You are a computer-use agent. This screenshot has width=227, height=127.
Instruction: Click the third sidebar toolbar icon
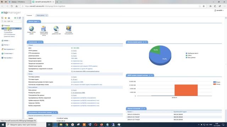click(x=9, y=18)
